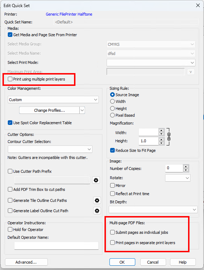
Task: Click the Generic FilePrinter Halftone printer link
Action: [x=69, y=14]
